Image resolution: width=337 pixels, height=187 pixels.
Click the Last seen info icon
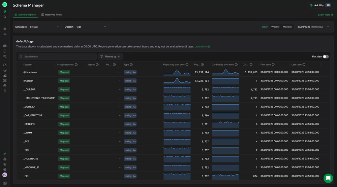click(x=304, y=65)
